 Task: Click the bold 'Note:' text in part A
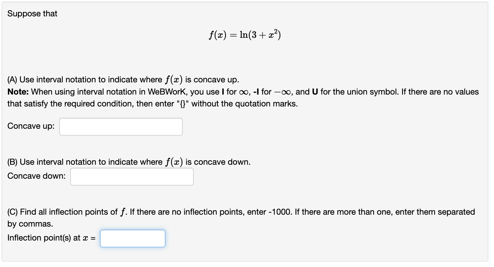tap(18, 92)
